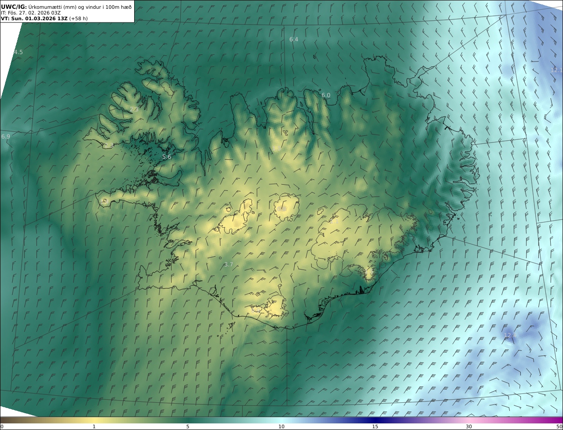The height and width of the screenshot is (430, 563).
Task: Click the map value label 6.9
Action: coord(6,137)
